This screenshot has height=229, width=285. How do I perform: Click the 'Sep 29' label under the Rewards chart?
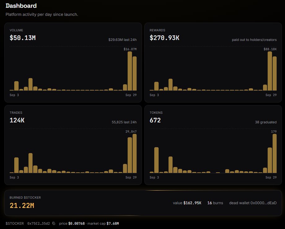click(x=271, y=95)
